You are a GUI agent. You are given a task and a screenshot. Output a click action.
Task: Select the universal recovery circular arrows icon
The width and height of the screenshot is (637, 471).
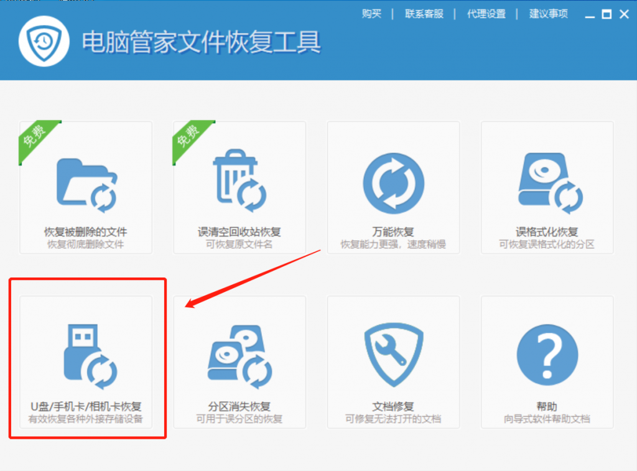[x=393, y=184]
